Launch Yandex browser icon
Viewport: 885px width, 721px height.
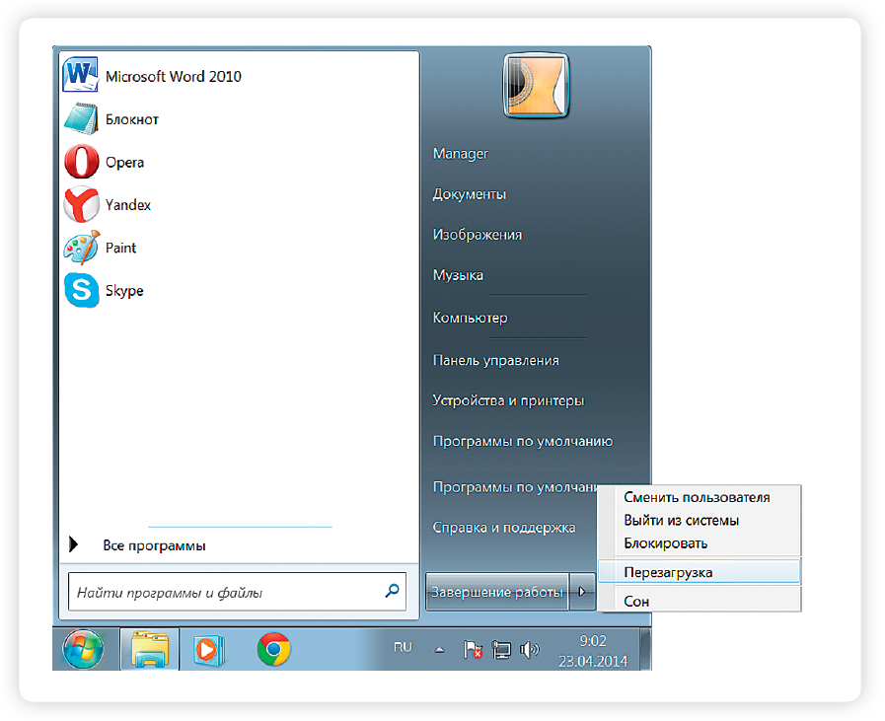click(81, 204)
